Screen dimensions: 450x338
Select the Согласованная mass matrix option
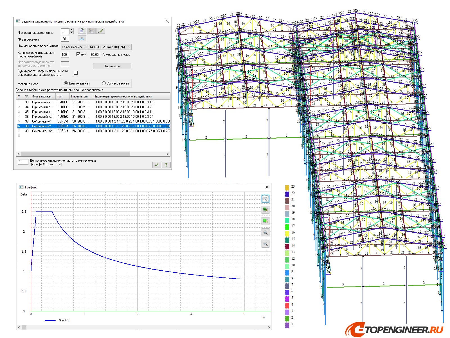point(104,83)
